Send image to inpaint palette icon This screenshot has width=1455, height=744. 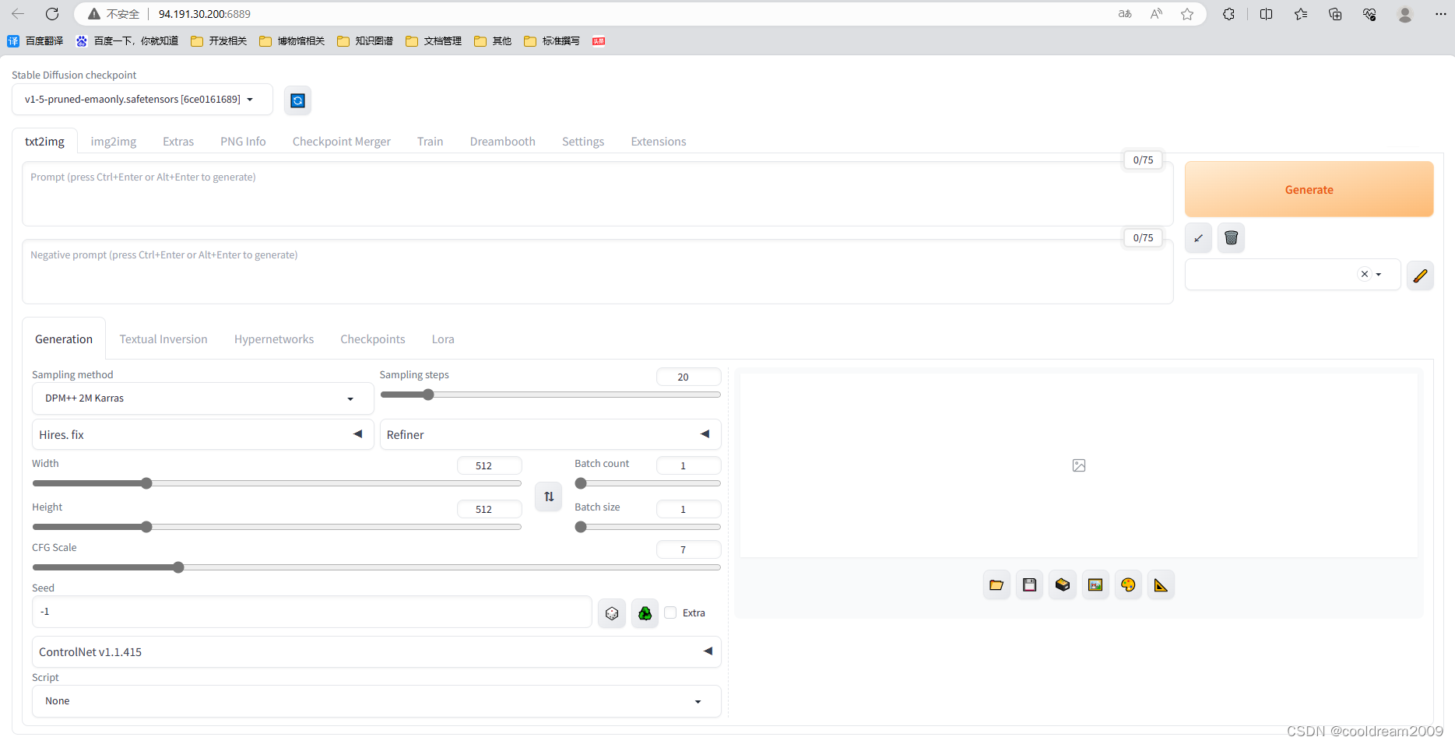click(x=1128, y=585)
